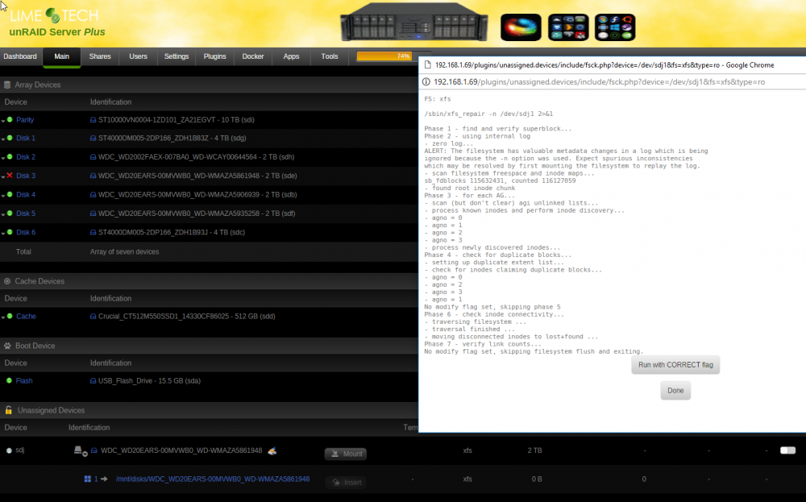Click the Array Devices stack icon
This screenshot has width=806, height=502.
click(7, 85)
